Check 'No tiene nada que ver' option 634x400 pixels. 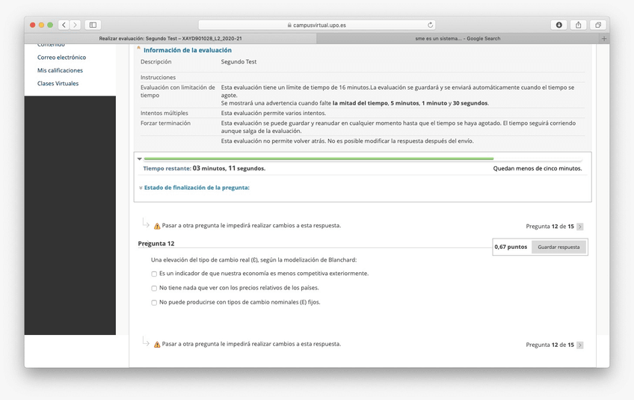click(x=154, y=288)
